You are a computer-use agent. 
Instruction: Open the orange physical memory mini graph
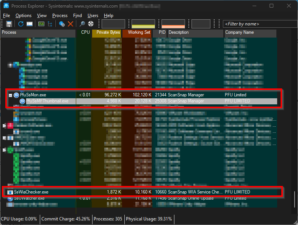(173, 24)
